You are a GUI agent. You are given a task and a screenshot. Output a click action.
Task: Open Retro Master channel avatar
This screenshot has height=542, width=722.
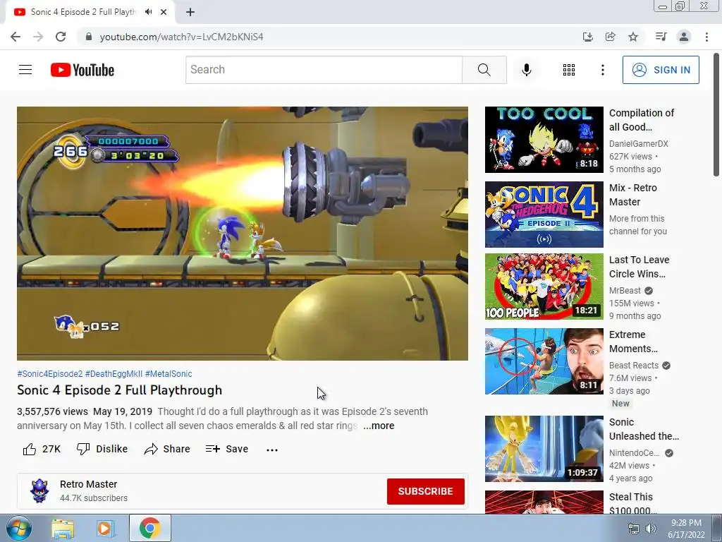[39, 491]
